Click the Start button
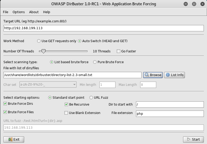Screen dimensions: 207x144 click(x=193, y=140)
